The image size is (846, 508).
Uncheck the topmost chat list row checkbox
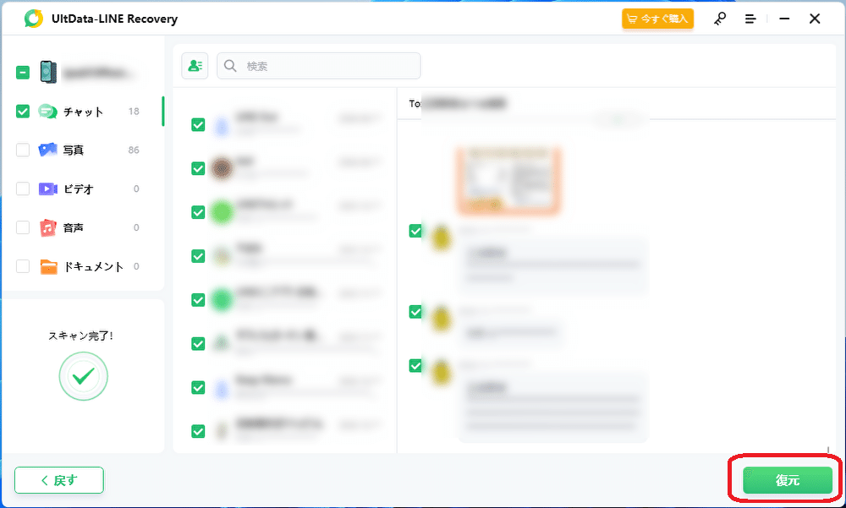coord(198,124)
